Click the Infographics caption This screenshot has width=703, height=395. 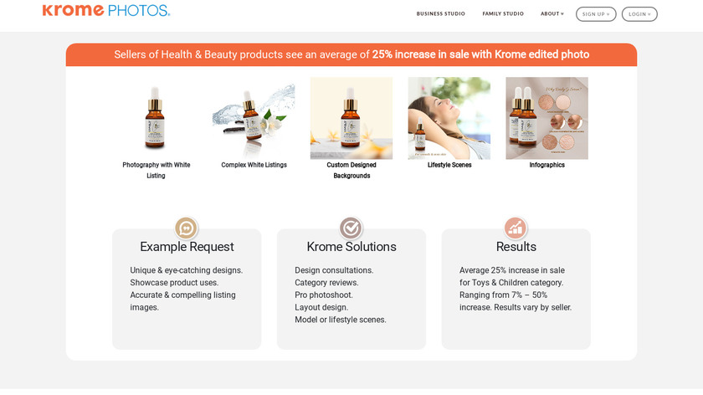coord(547,165)
